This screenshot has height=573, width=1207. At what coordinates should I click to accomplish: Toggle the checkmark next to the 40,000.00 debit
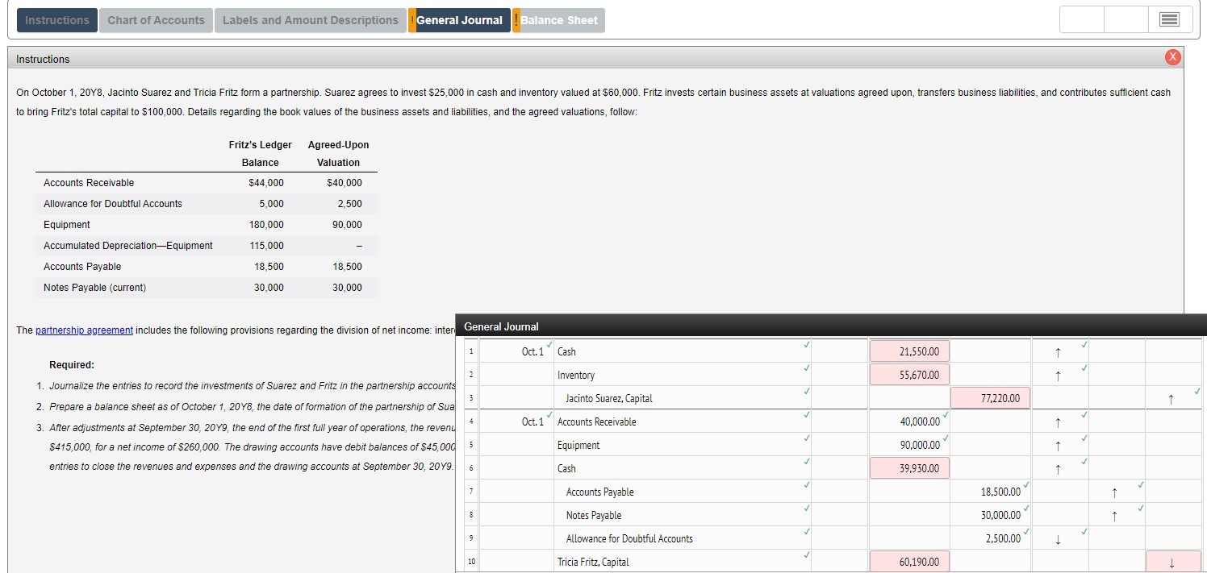[x=946, y=417]
